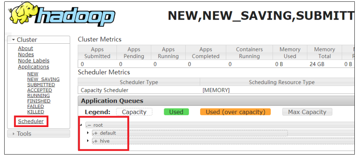359x157 pixels.
Task: Open the Nodes link
Action: point(26,55)
